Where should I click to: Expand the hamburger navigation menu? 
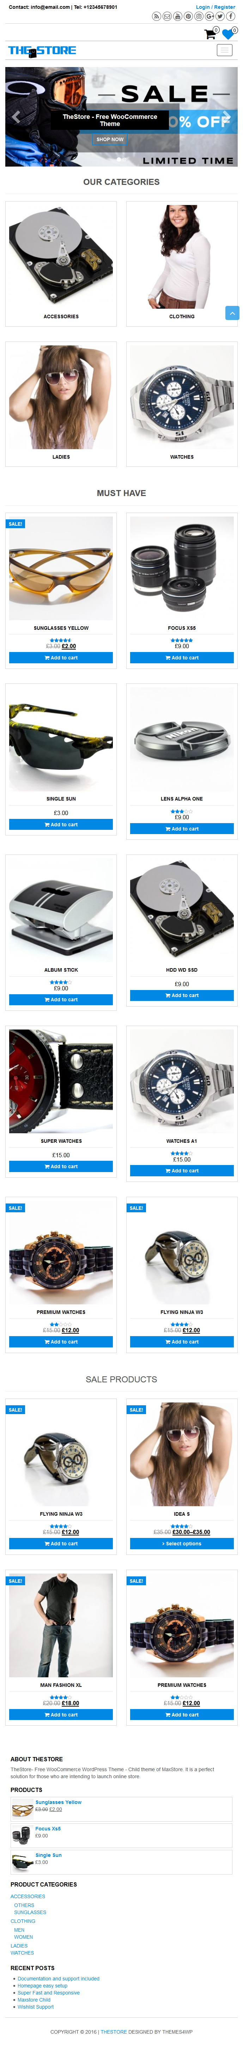pyautogui.click(x=225, y=50)
